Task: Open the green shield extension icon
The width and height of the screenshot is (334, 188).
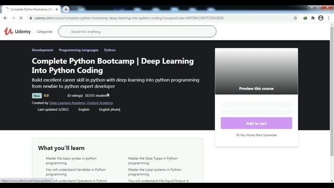Action: tap(305, 18)
